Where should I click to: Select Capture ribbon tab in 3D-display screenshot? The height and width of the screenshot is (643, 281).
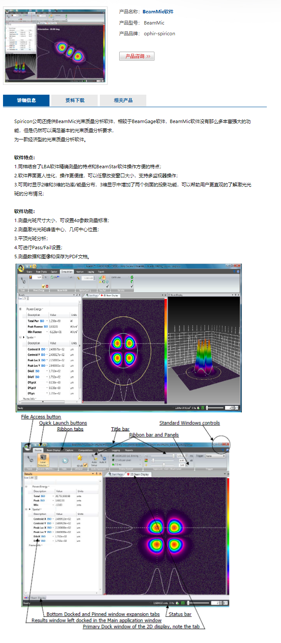[54, 272]
